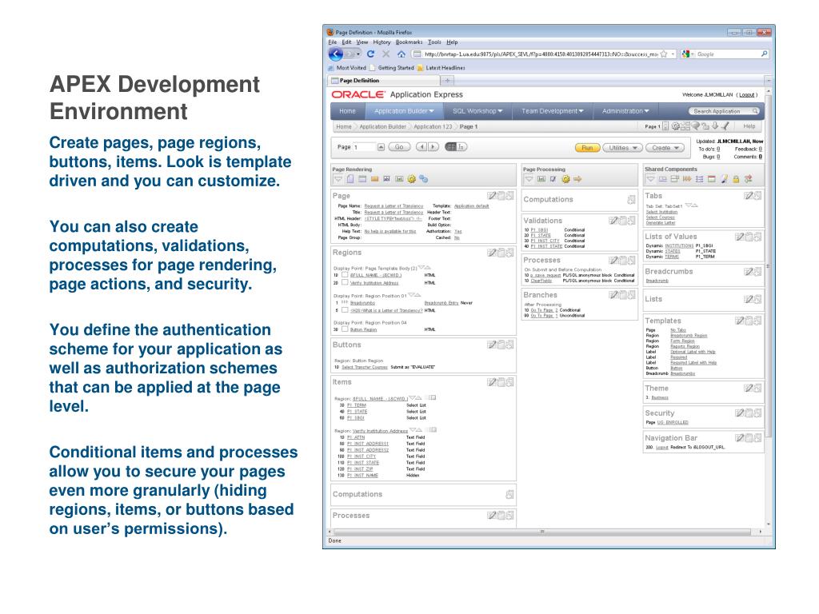Click Application 123 in the breadcrumb
This screenshot has height=614, width=819.
pyautogui.click(x=433, y=126)
